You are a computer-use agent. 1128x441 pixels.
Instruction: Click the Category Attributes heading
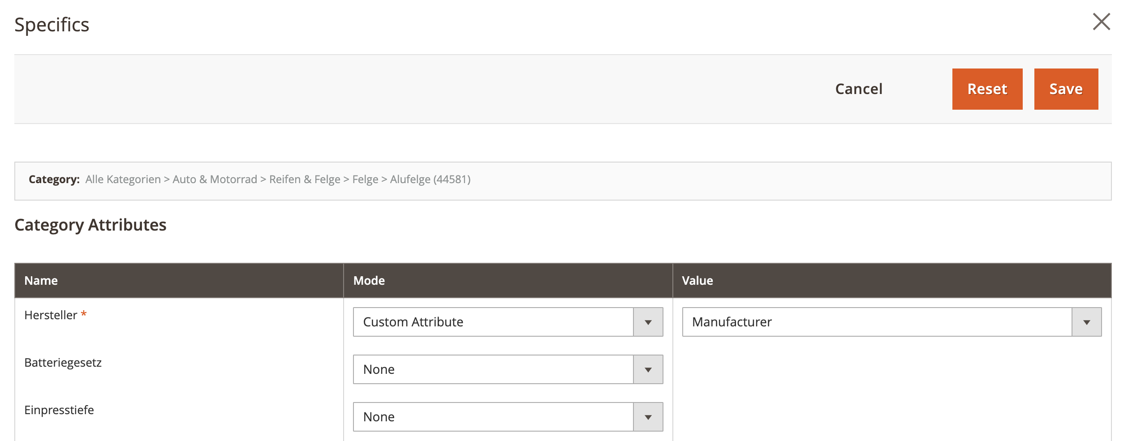point(90,225)
